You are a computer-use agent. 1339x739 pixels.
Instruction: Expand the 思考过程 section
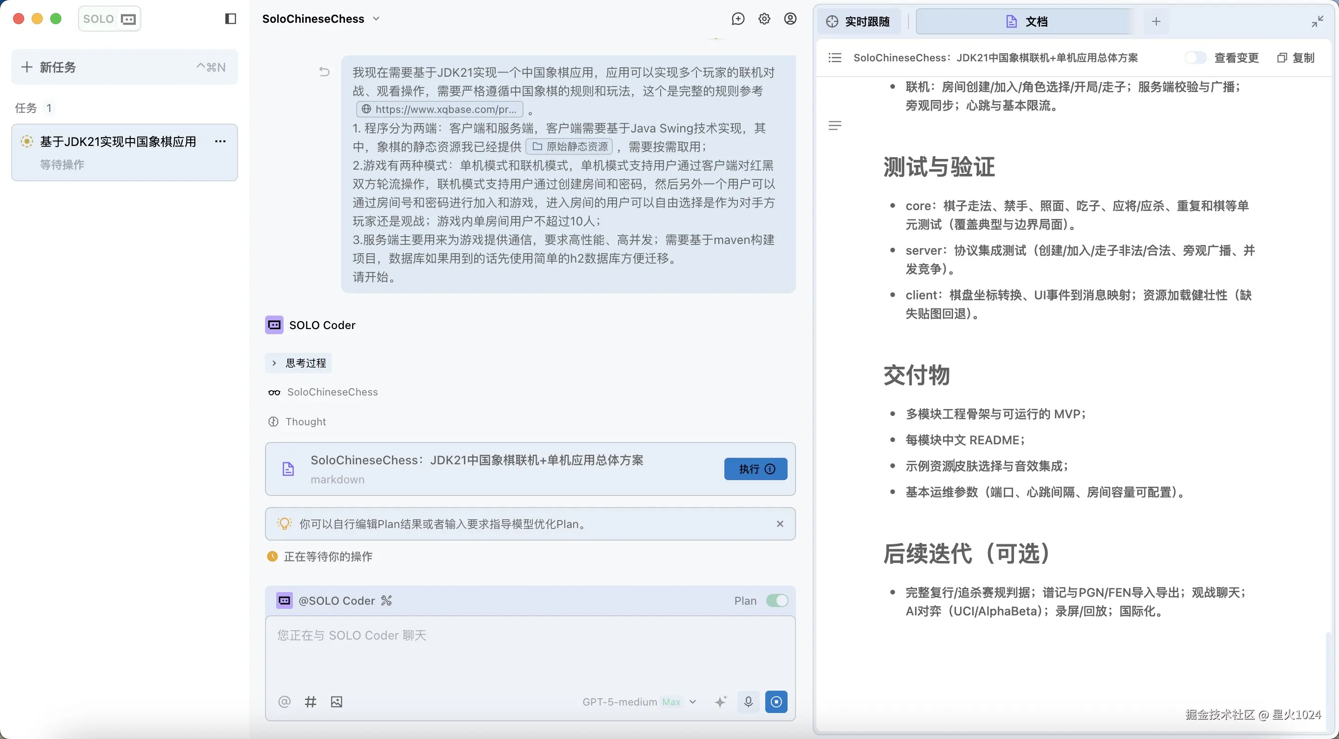click(x=298, y=363)
